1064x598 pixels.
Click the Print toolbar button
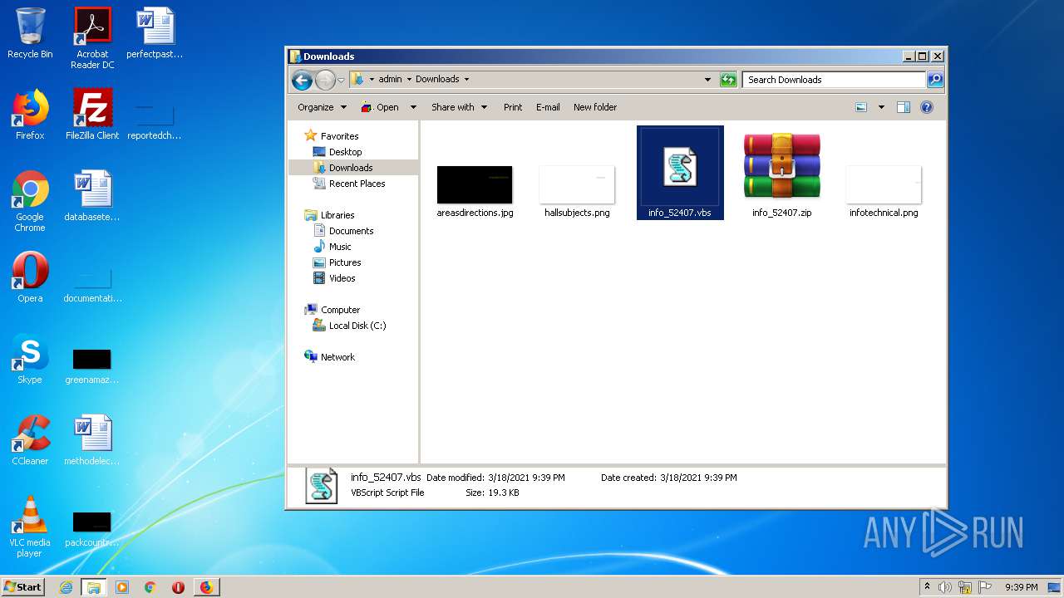[513, 107]
